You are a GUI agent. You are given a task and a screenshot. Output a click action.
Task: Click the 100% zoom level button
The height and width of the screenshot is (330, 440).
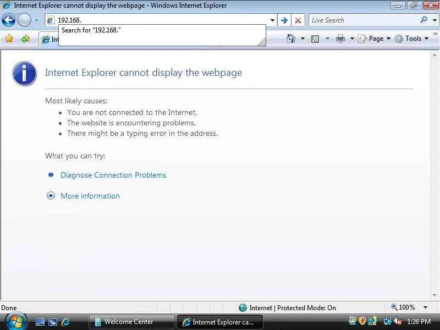403,307
